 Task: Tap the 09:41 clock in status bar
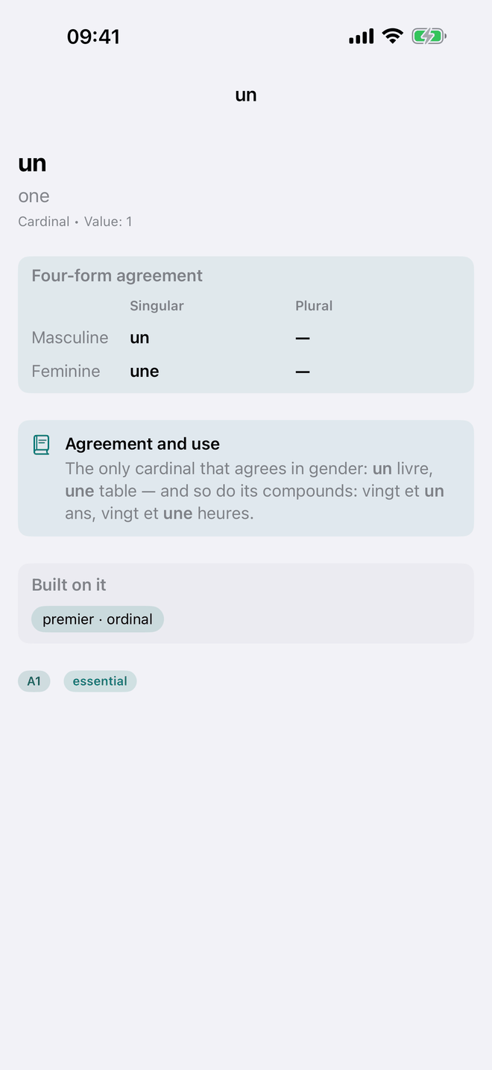93,37
